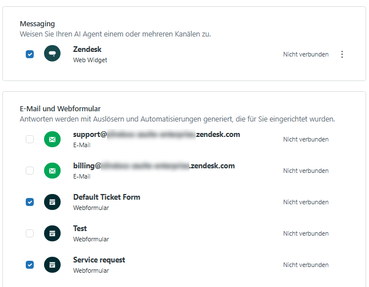369x287 pixels.
Task: Click the Default Ticket Form icon
Action: pyautogui.click(x=52, y=202)
